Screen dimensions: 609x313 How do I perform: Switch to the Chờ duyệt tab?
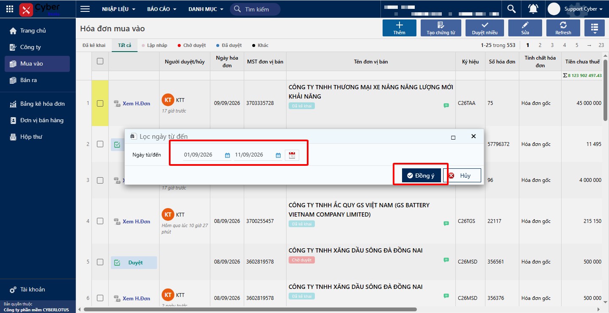pos(192,45)
